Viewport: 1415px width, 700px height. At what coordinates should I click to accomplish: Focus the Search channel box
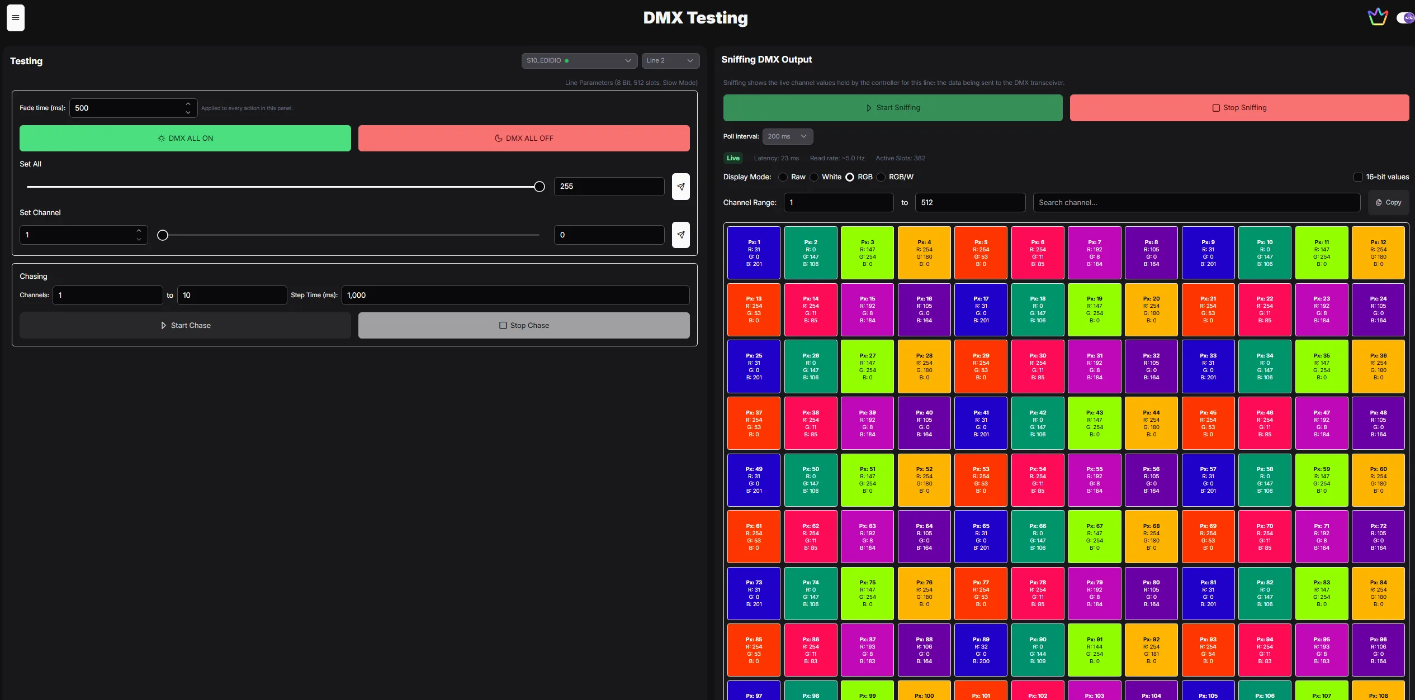tap(1196, 203)
